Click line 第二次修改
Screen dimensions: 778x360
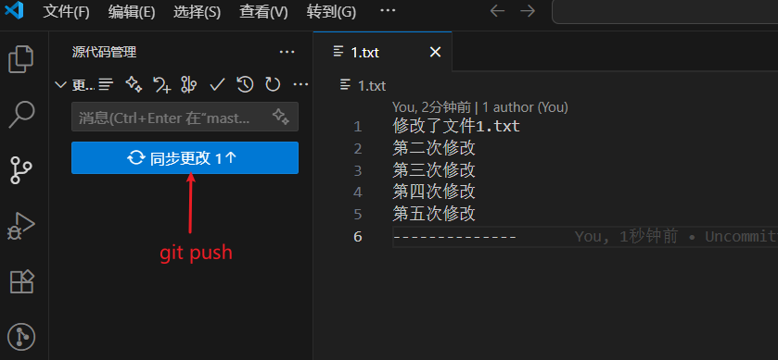tap(434, 148)
